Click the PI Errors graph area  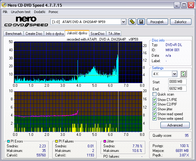[x=78, y=62]
